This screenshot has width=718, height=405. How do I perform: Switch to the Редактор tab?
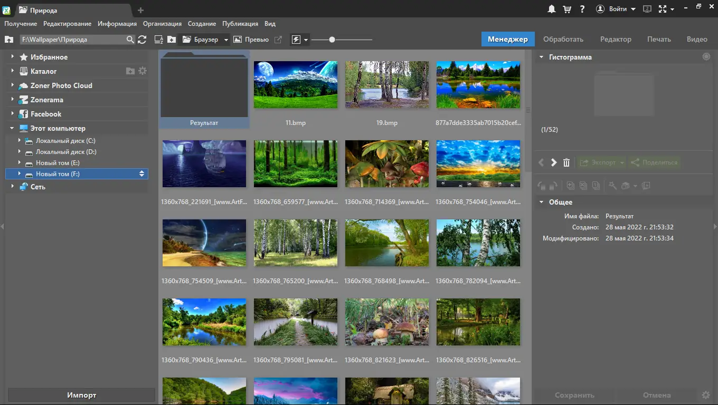[x=616, y=39]
